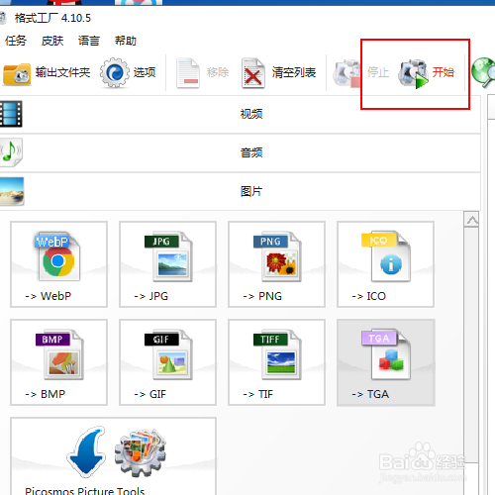Click the green music note icon
Viewport: 495px width, 495px height.
tap(11, 152)
